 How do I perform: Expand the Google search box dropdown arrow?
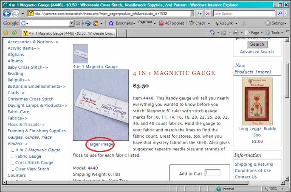(72, 23)
